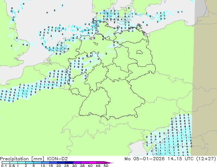This screenshot has height=167, width=217.
Task: Click the '45' legend value label
Action: (98, 166)
